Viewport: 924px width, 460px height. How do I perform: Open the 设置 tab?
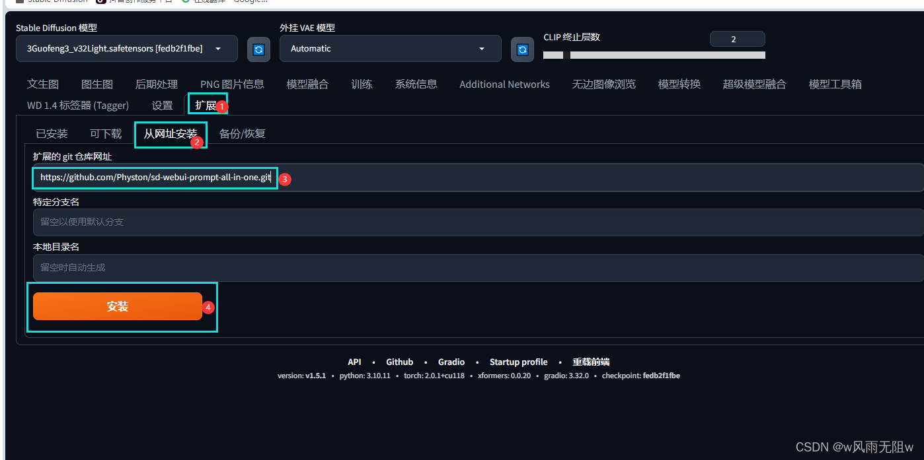pyautogui.click(x=162, y=105)
